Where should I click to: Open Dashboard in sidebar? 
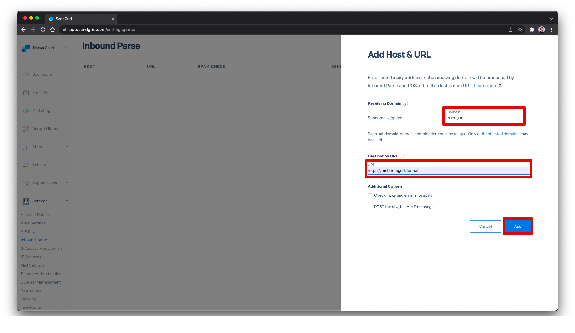click(x=42, y=75)
